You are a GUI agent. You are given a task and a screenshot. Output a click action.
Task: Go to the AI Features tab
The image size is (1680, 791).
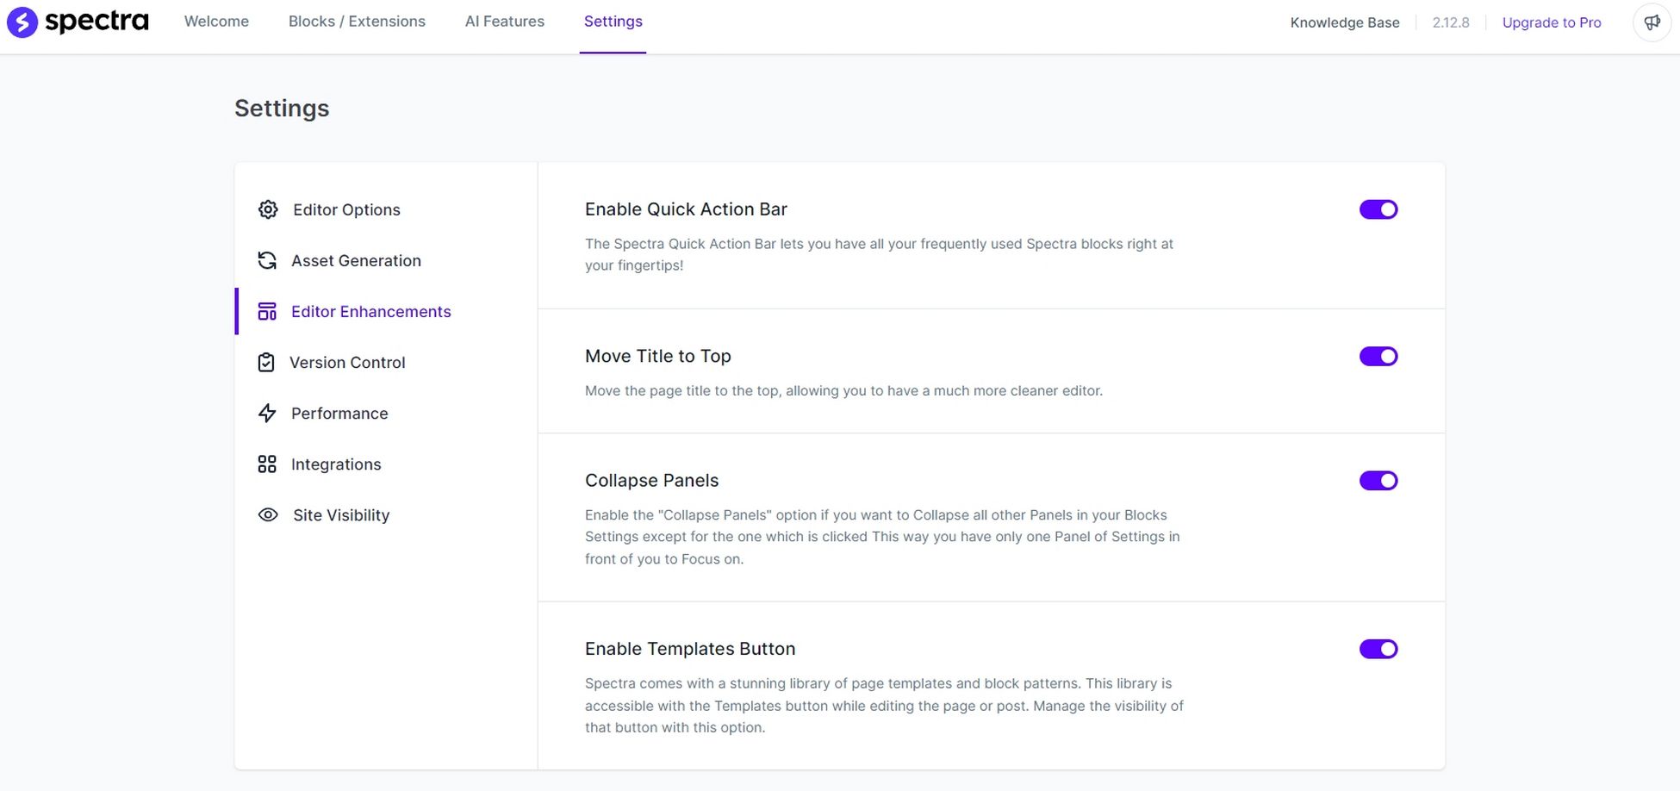click(504, 21)
